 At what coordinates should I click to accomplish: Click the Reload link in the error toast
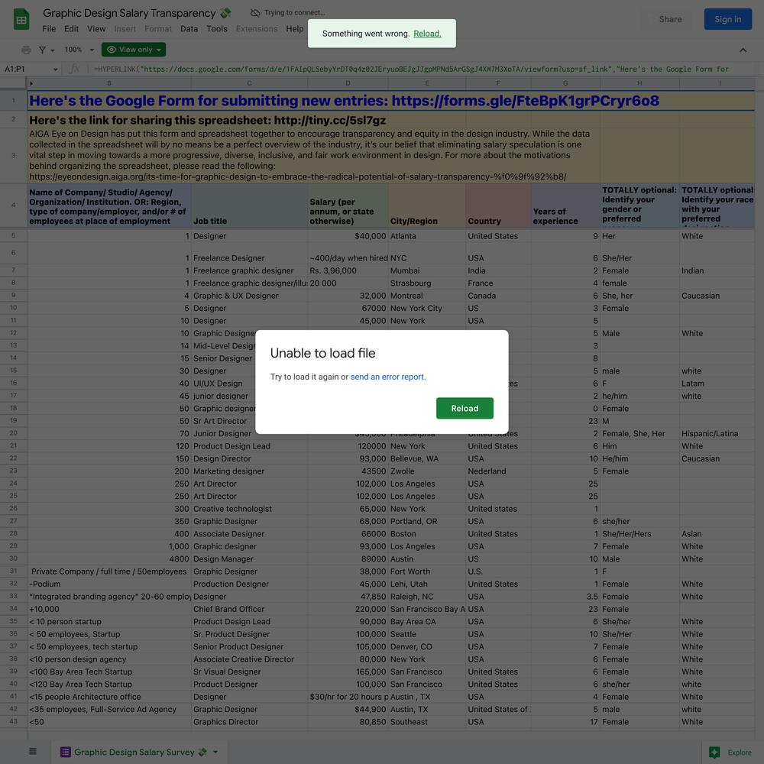pyautogui.click(x=427, y=34)
